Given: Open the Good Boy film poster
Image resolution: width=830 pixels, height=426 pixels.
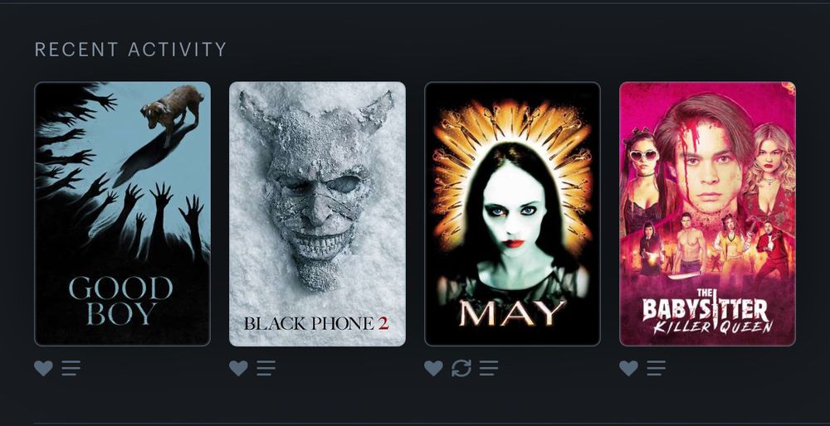Looking at the screenshot, I should (122, 214).
